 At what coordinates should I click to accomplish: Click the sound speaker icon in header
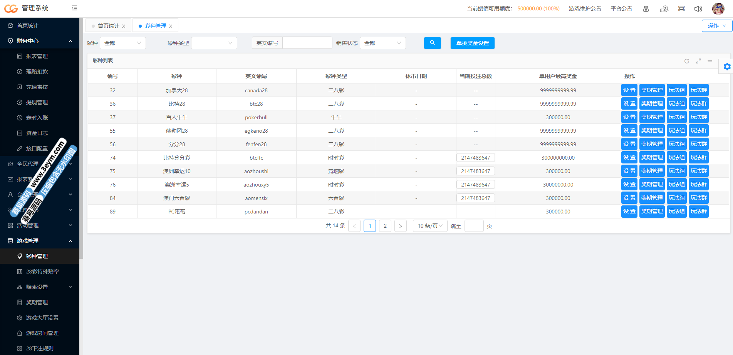pyautogui.click(x=698, y=8)
